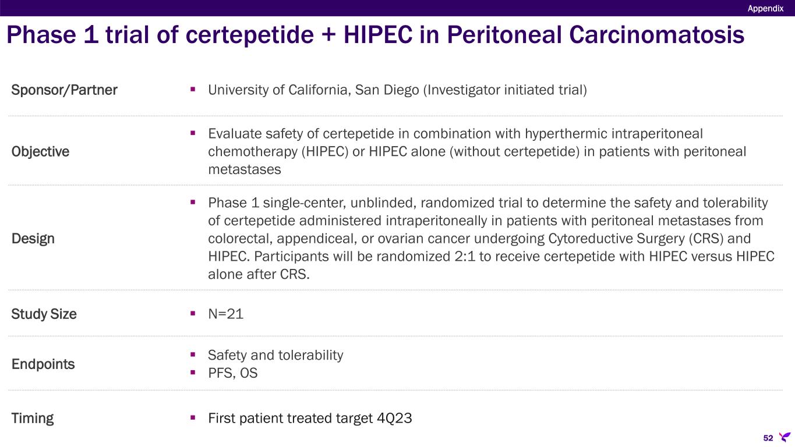Image resolution: width=795 pixels, height=447 pixels.
Task: Click the bullet beside Safety and tolerability
Action: tap(194, 355)
